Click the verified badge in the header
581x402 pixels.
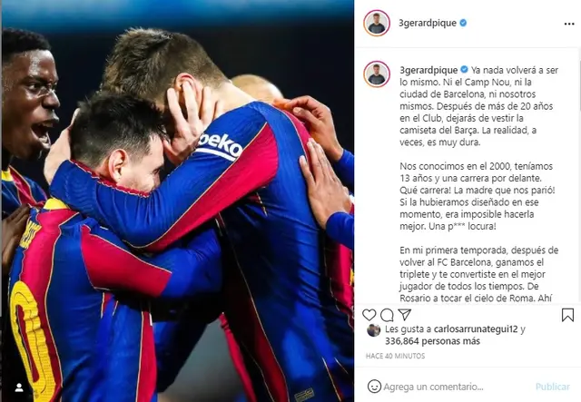coord(463,23)
